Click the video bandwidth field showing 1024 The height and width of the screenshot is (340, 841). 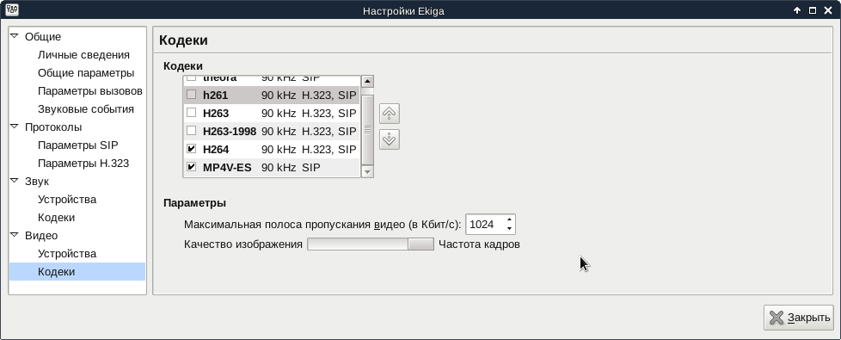pyautogui.click(x=485, y=225)
